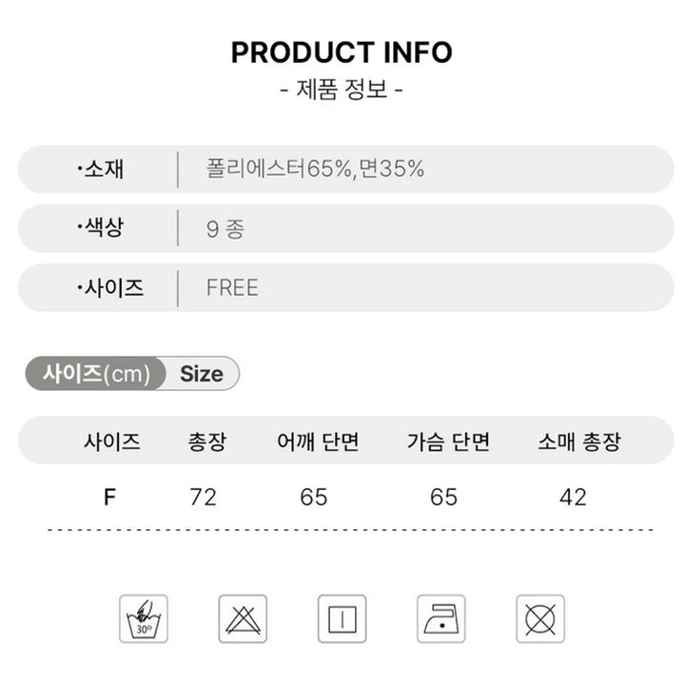This screenshot has width=685, height=685.
Task: Click the 소매 총장 column header
Action: pos(579,441)
